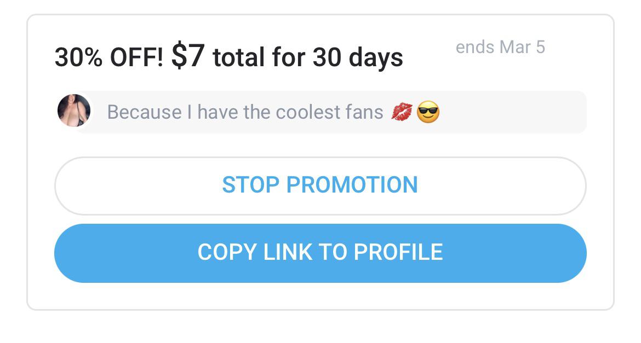Click "30 days" in the promotion heading
This screenshot has height=343, width=641.
tap(358, 58)
